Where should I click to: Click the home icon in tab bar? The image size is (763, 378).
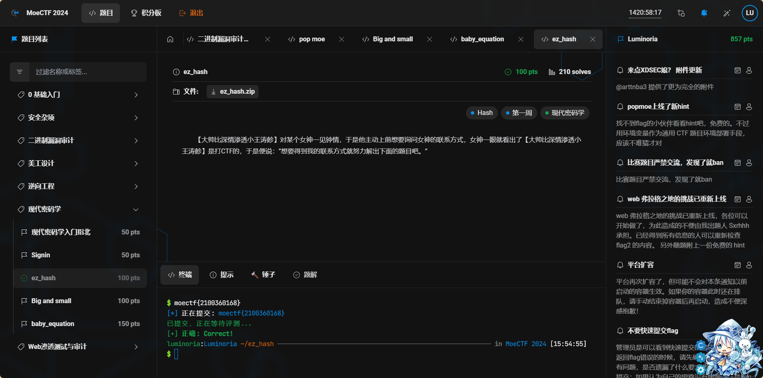[x=170, y=39]
